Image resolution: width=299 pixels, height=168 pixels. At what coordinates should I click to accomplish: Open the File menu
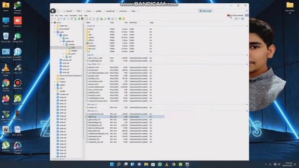(52, 15)
